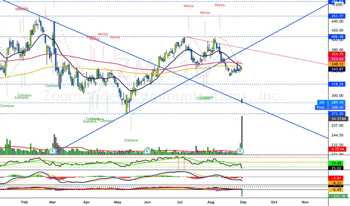Image resolution: width=350 pixels, height=206 pixels.
Task: Click the orange 348.12 moving average label
Action: (337, 64)
